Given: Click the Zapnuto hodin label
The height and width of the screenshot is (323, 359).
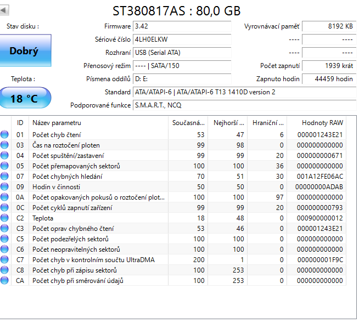Looking at the screenshot, I should click(x=278, y=79).
